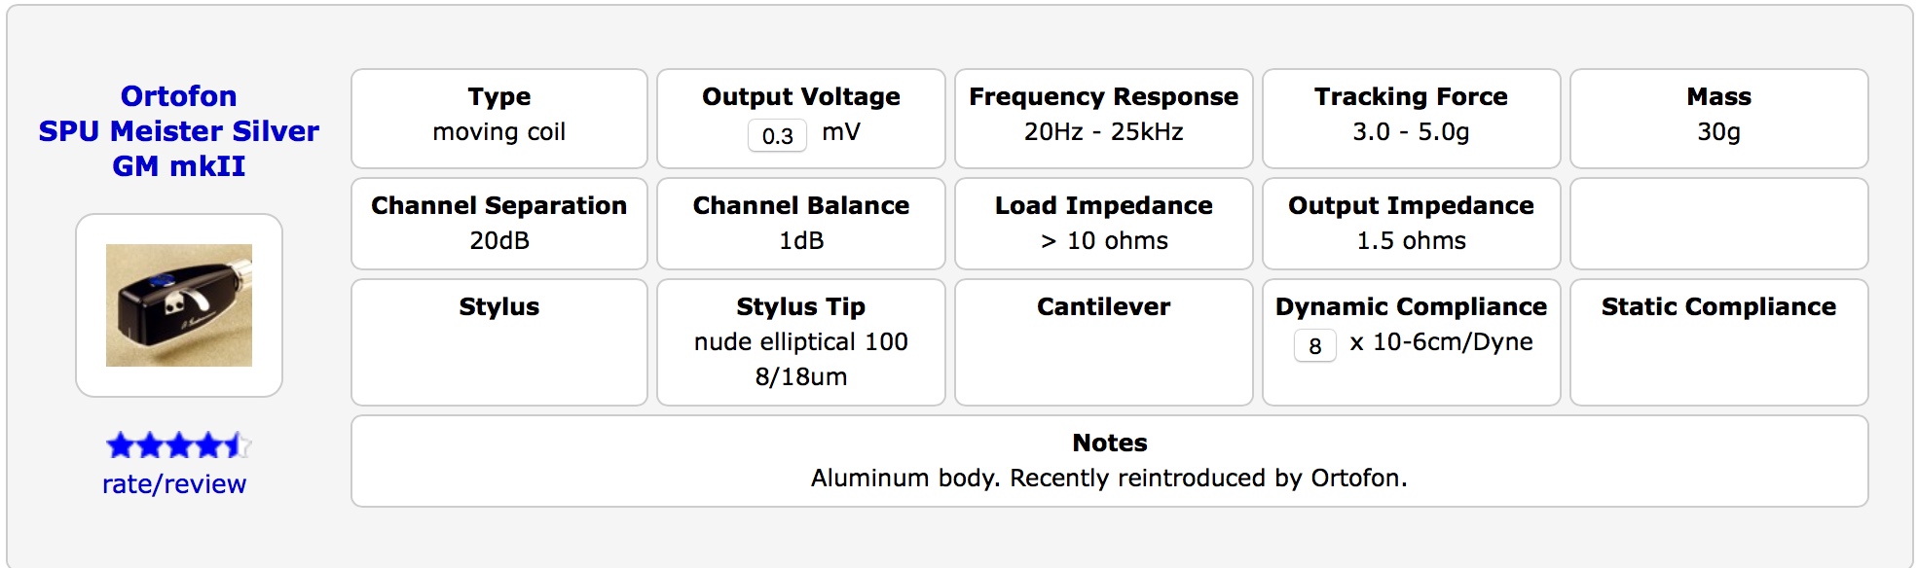This screenshot has height=568, width=1918.
Task: Click the Output Voltage heading label
Action: pyautogui.click(x=800, y=96)
